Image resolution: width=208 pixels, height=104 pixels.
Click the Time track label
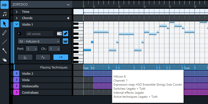pyautogui.click(x=26, y=12)
